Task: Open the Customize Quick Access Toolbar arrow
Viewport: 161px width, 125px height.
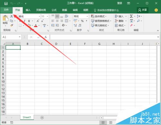Action: tap(26, 4)
